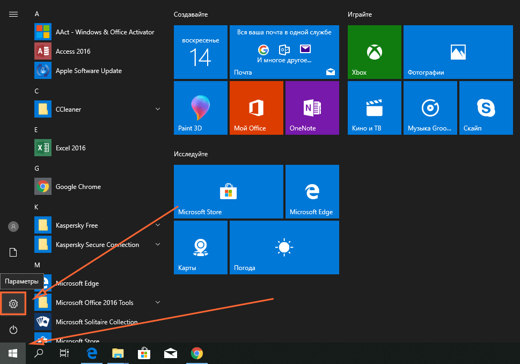Open Microsoft Store from the taskbar
The height and width of the screenshot is (364, 520).
(x=144, y=353)
